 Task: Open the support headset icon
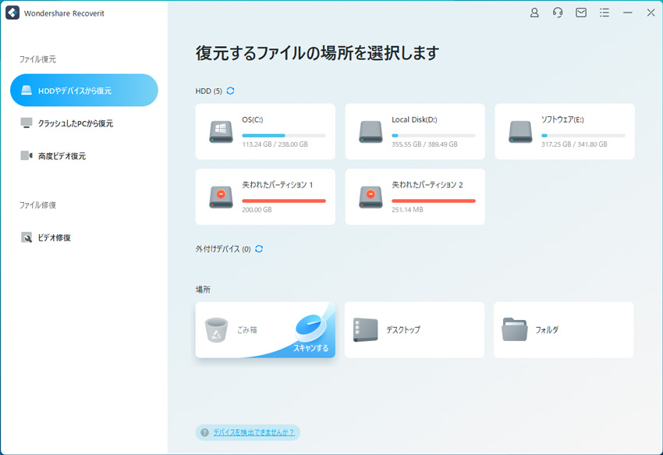click(557, 12)
